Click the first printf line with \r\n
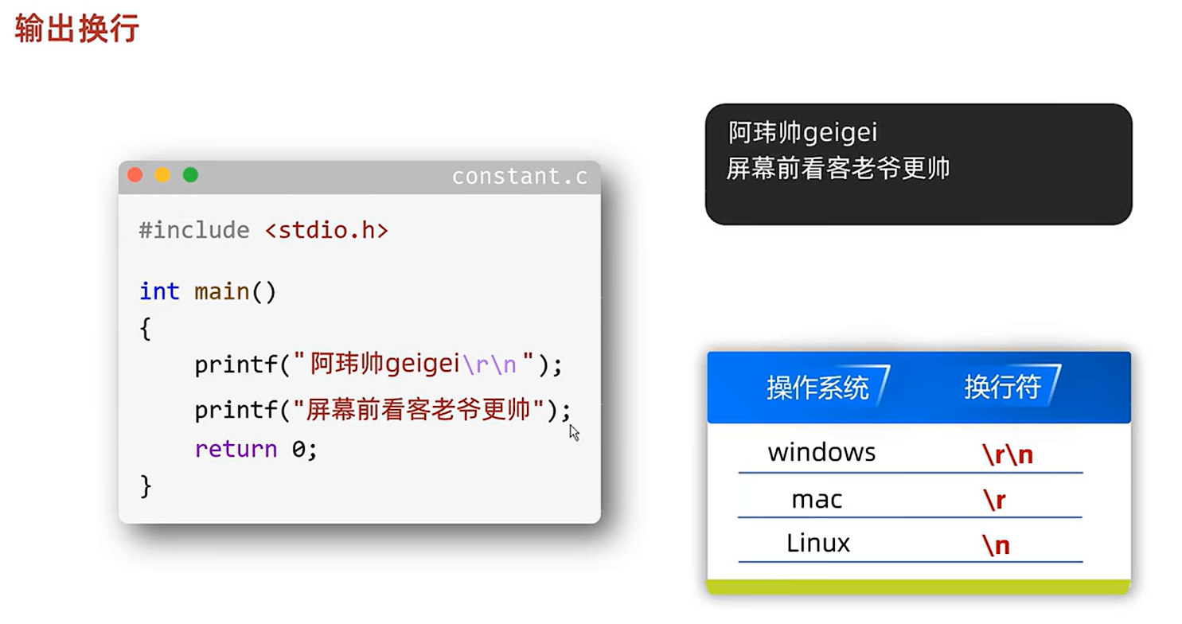The height and width of the screenshot is (624, 1182). coord(379,365)
